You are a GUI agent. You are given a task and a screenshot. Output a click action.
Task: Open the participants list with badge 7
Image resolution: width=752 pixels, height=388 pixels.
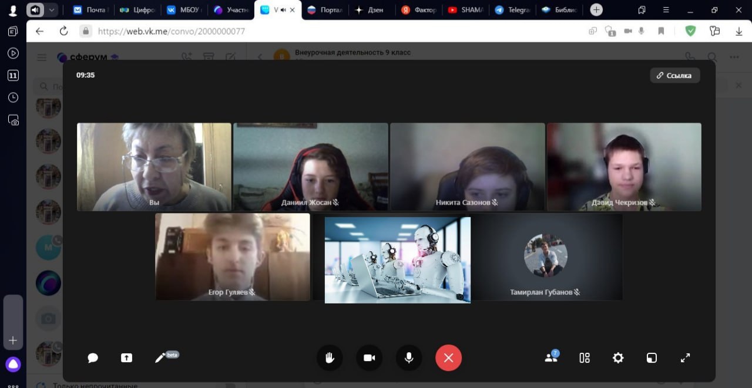click(x=551, y=357)
